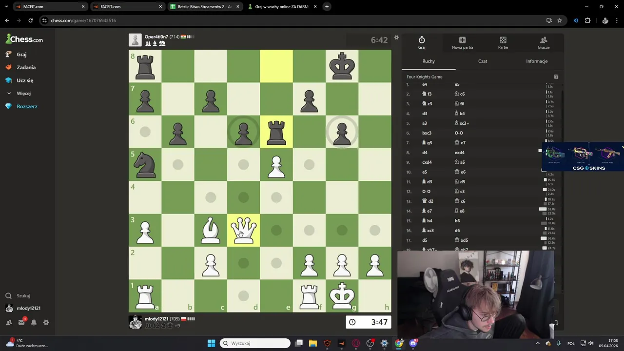Click the Four Knights Game opening name
The image size is (624, 351).
(425, 77)
